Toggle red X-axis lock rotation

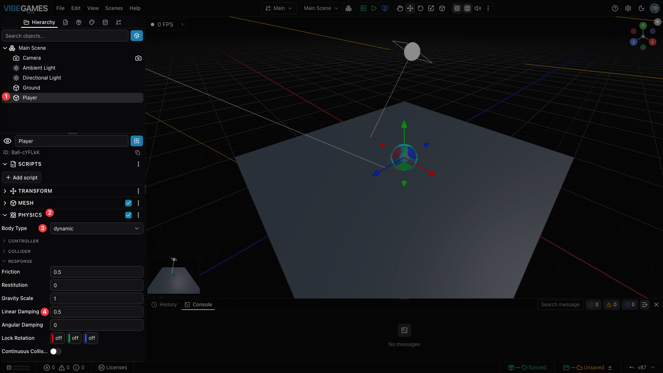coord(58,338)
